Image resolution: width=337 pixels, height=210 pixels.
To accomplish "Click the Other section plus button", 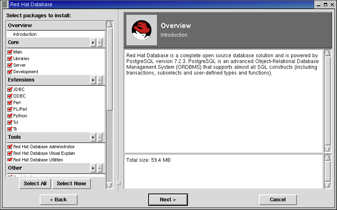I will point(93,168).
